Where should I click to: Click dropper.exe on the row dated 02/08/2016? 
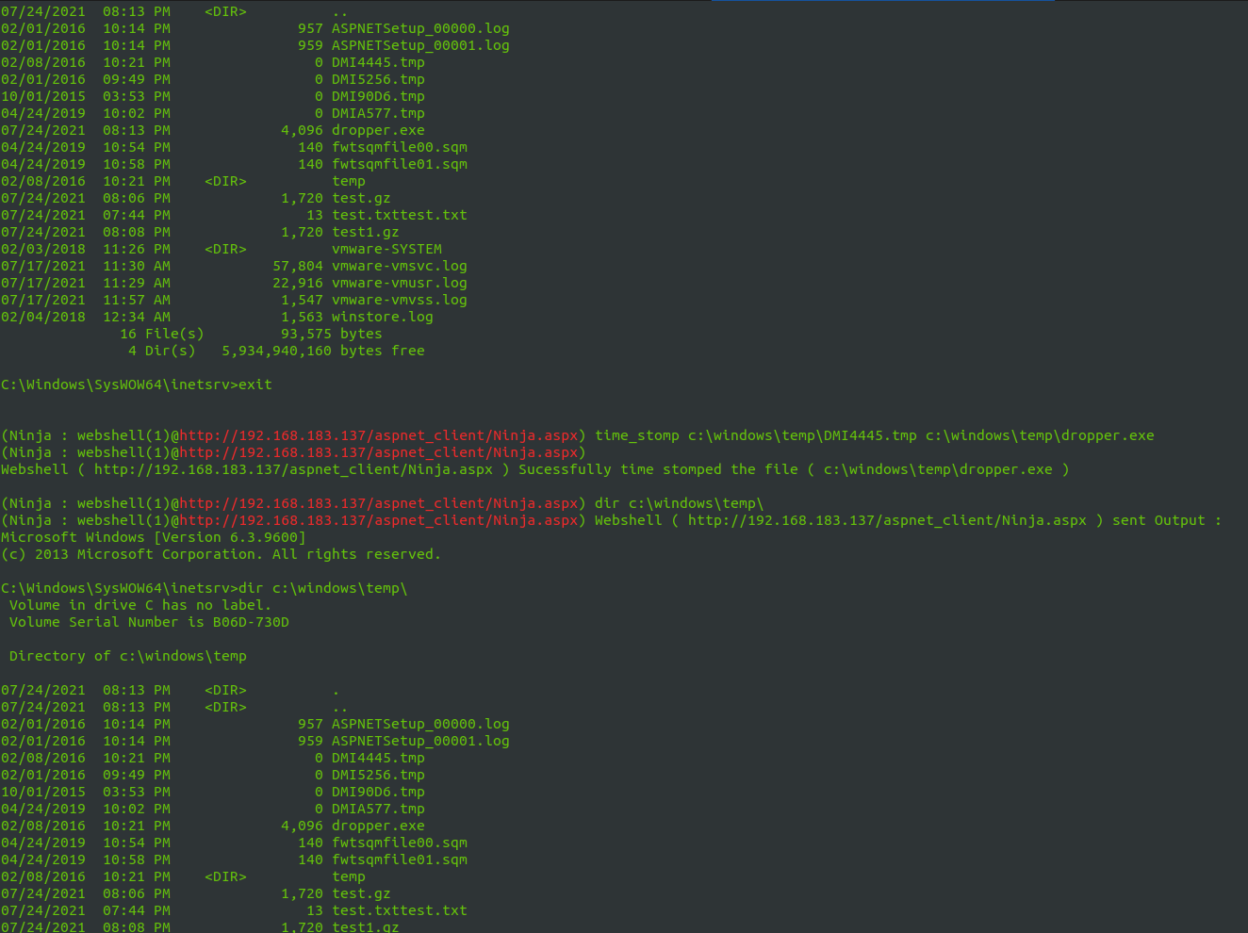point(378,826)
